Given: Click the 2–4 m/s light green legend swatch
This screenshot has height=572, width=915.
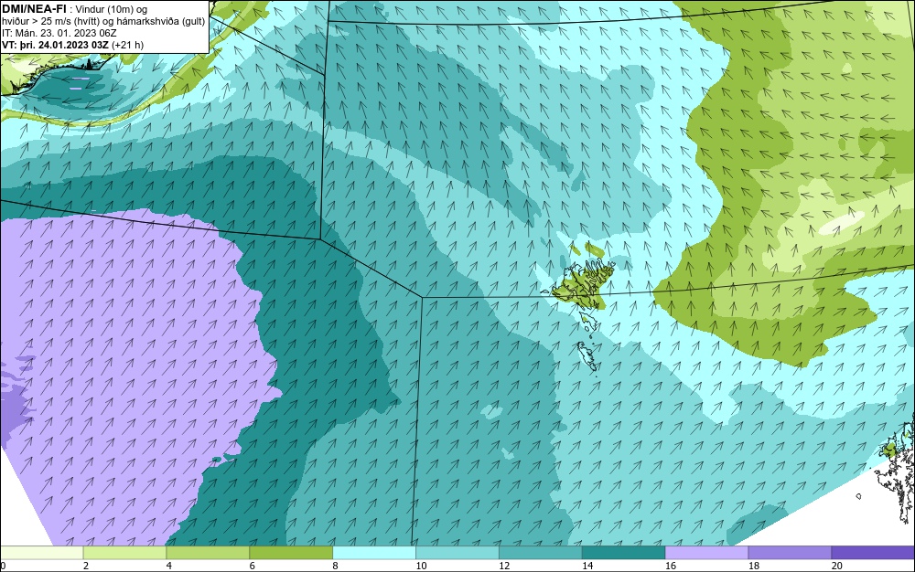Looking at the screenshot, I should pos(124,553).
